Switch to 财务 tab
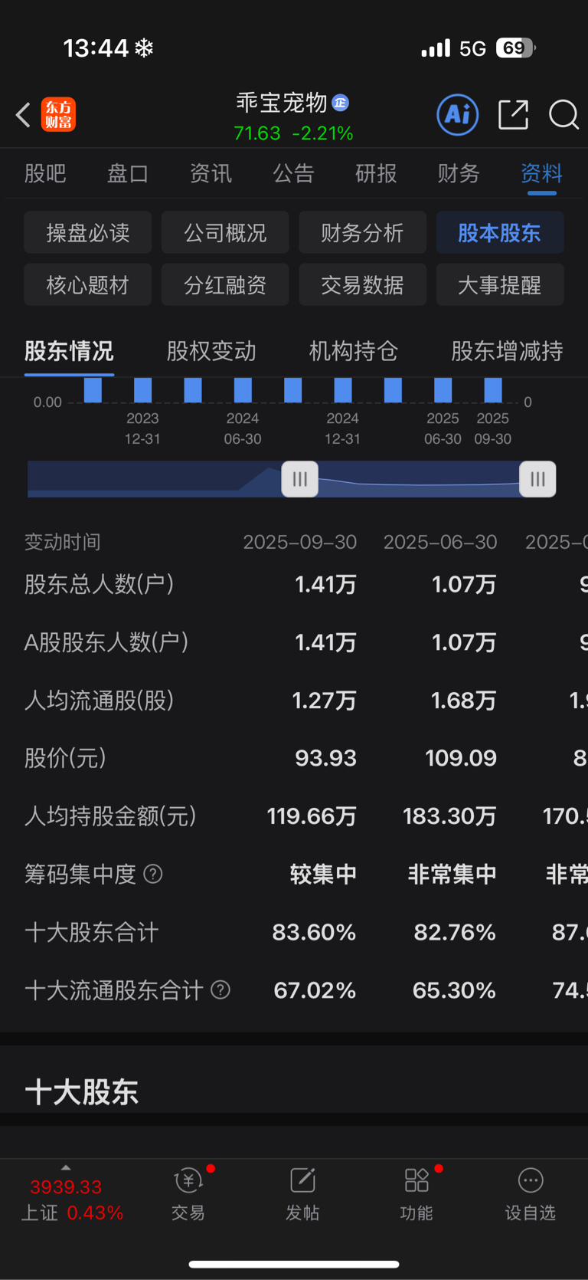 pos(459,173)
